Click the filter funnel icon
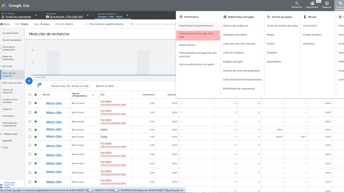 [x=38, y=85]
